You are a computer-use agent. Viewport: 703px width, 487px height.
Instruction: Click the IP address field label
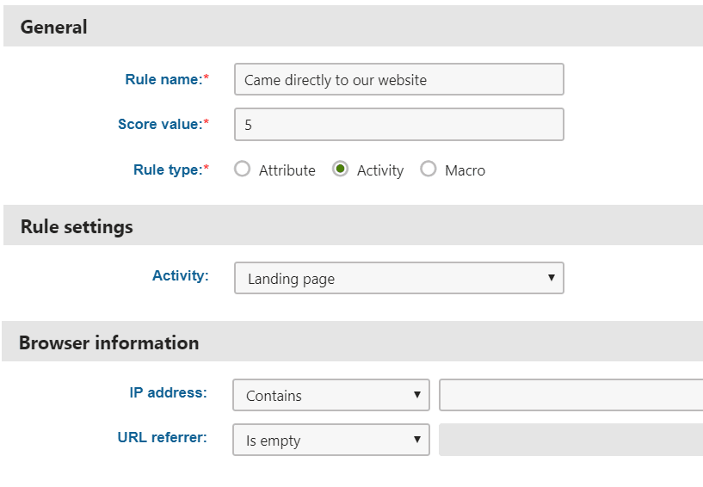coord(168,393)
